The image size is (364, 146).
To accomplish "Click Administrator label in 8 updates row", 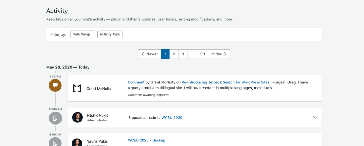I will click(x=97, y=120).
